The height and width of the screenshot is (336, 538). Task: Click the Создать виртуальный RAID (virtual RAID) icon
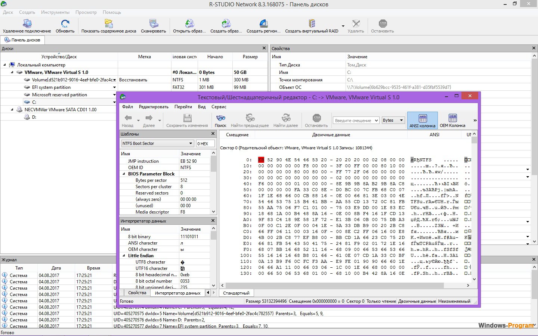pyautogui.click(x=312, y=26)
